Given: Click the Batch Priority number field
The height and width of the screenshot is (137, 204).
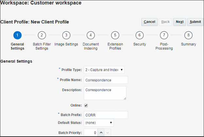Looking at the screenshot, I should tap(91, 133).
